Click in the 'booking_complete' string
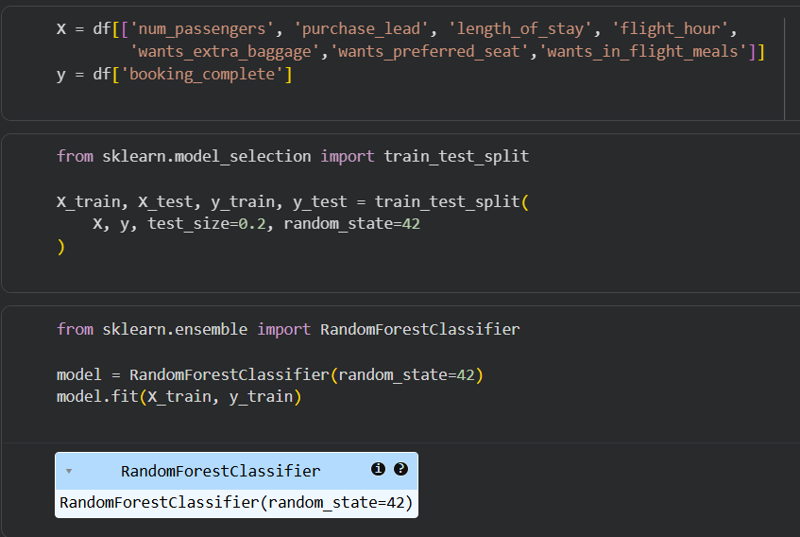 [x=202, y=75]
